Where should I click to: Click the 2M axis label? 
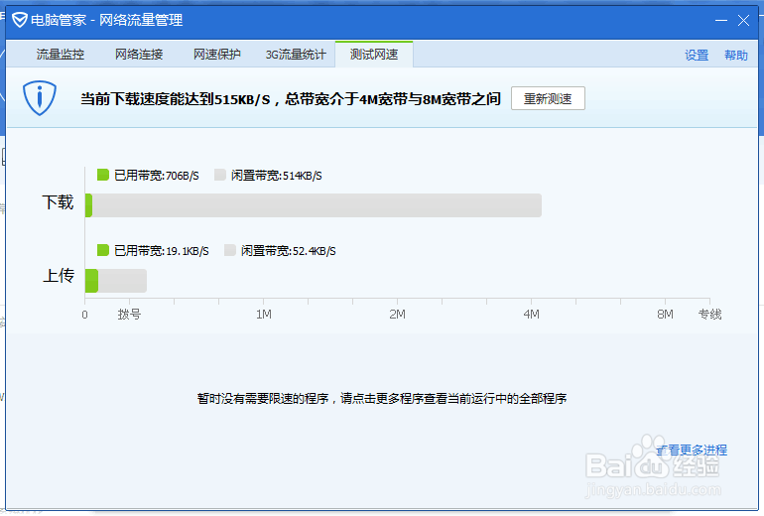click(397, 315)
